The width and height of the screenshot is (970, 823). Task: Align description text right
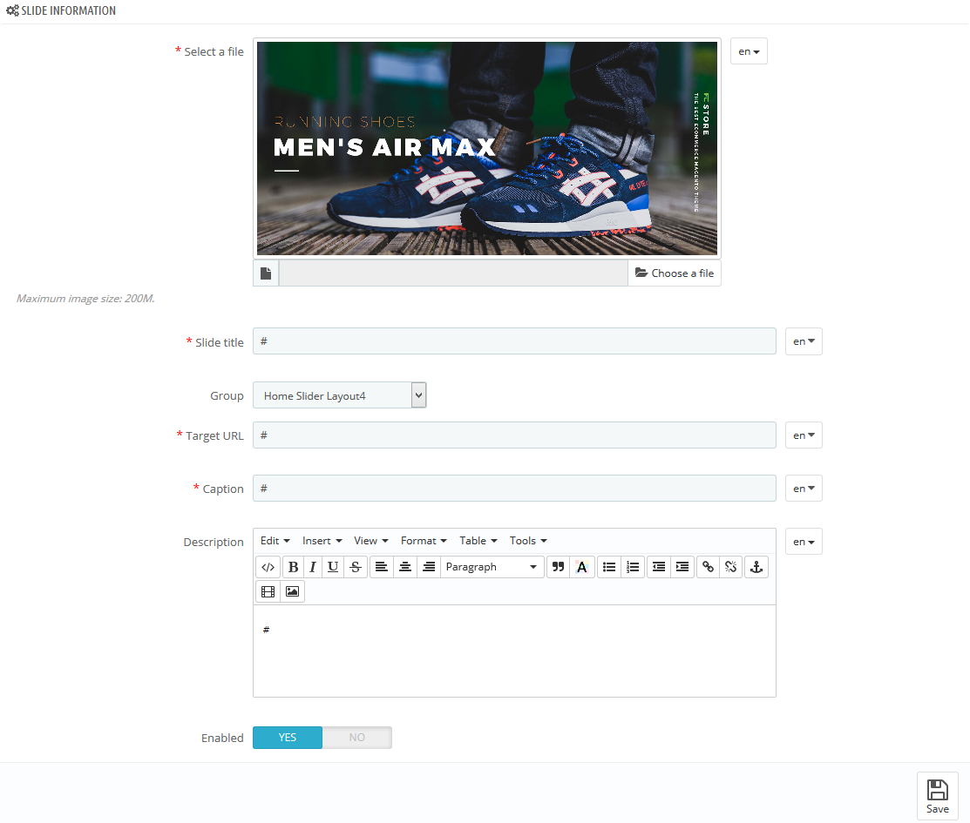point(429,567)
